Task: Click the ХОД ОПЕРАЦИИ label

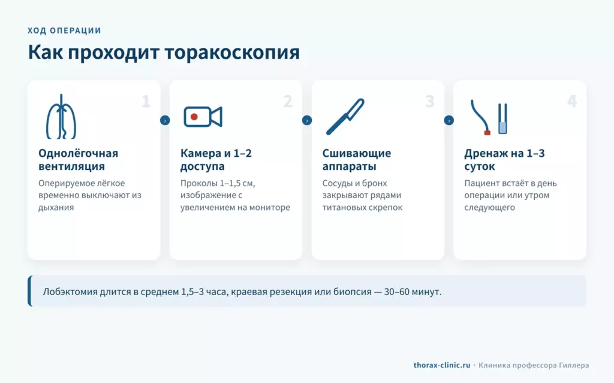Action: click(x=64, y=31)
